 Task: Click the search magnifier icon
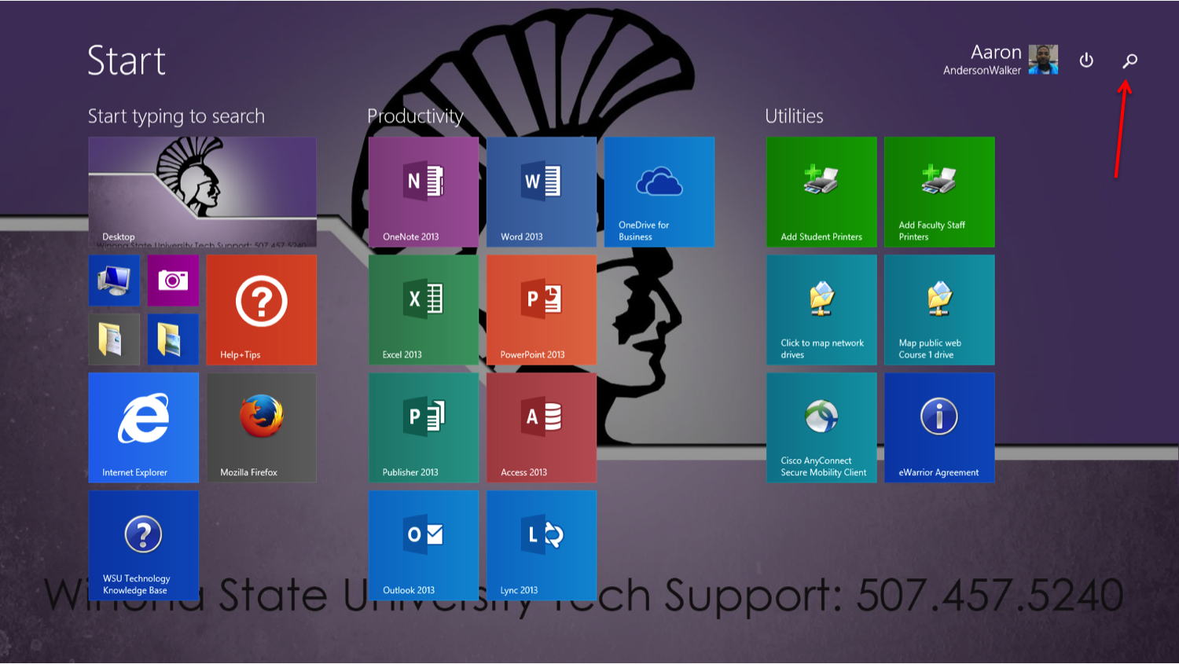click(1129, 61)
